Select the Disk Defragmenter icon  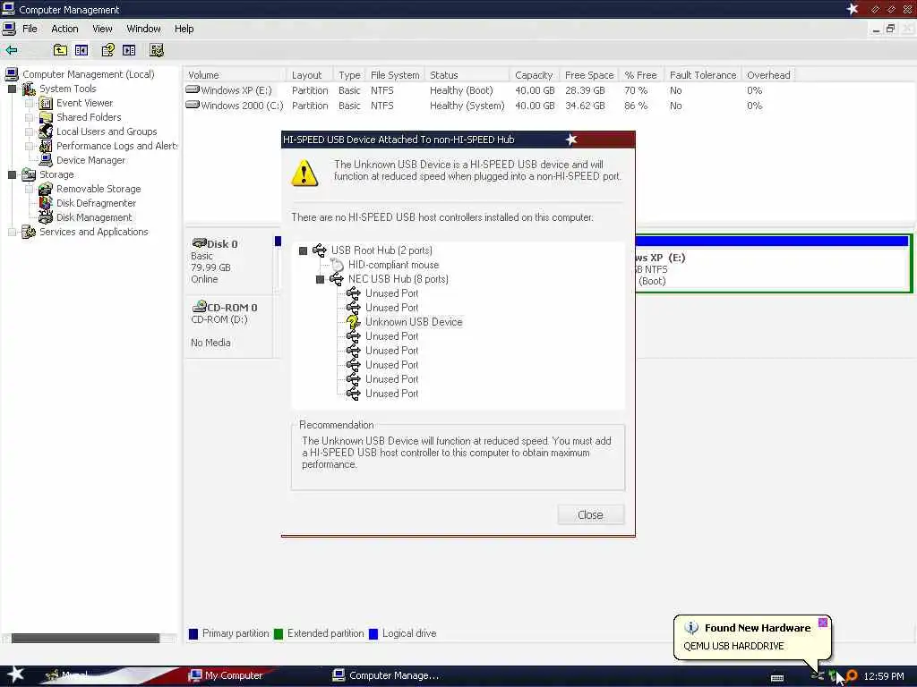click(46, 203)
